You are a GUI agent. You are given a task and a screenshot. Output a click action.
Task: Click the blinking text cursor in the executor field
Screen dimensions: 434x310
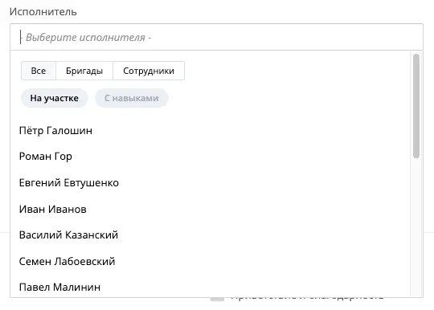(x=20, y=37)
